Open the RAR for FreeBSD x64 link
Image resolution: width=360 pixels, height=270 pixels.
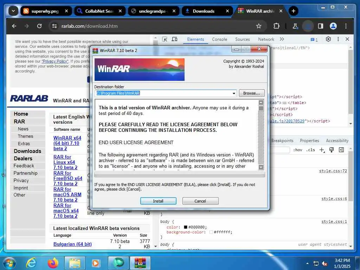[x=68, y=178]
